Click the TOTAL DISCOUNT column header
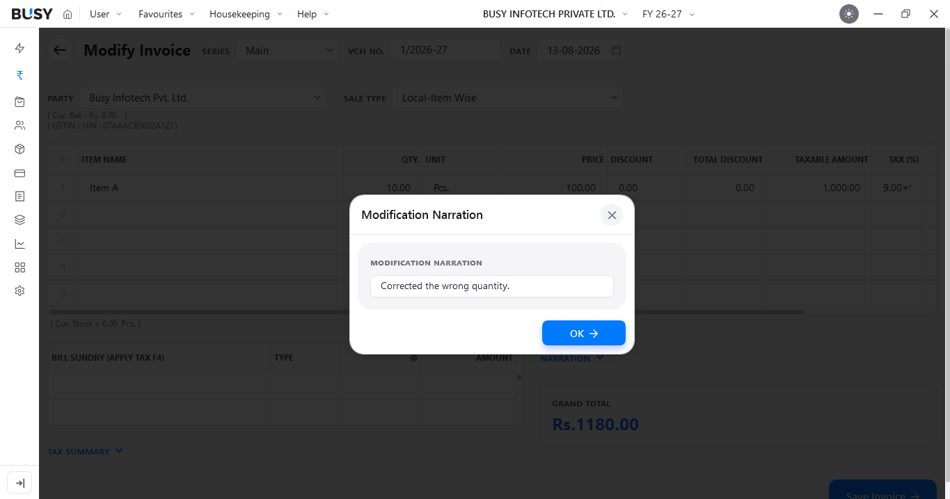This screenshot has height=499, width=950. 727,160
